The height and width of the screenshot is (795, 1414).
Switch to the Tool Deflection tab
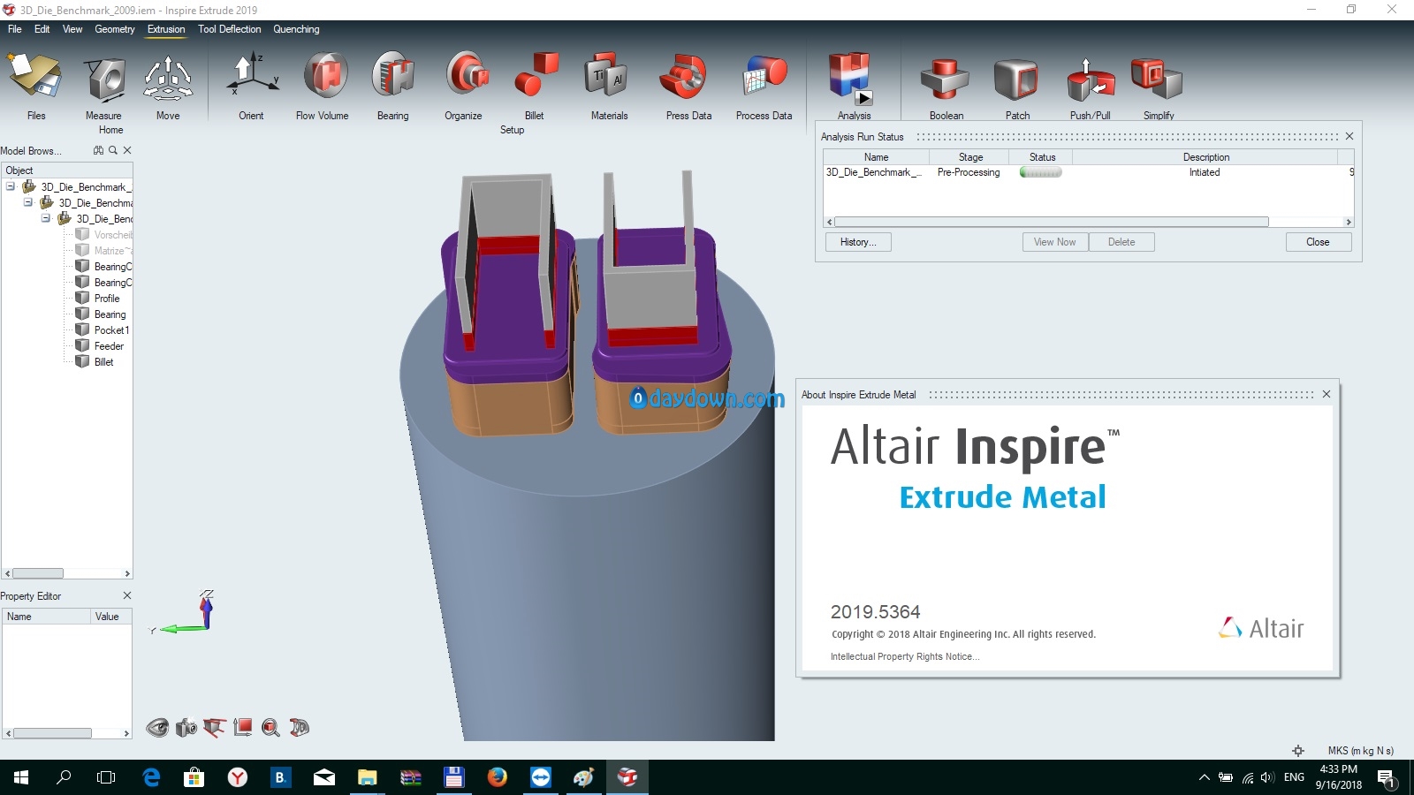[230, 29]
